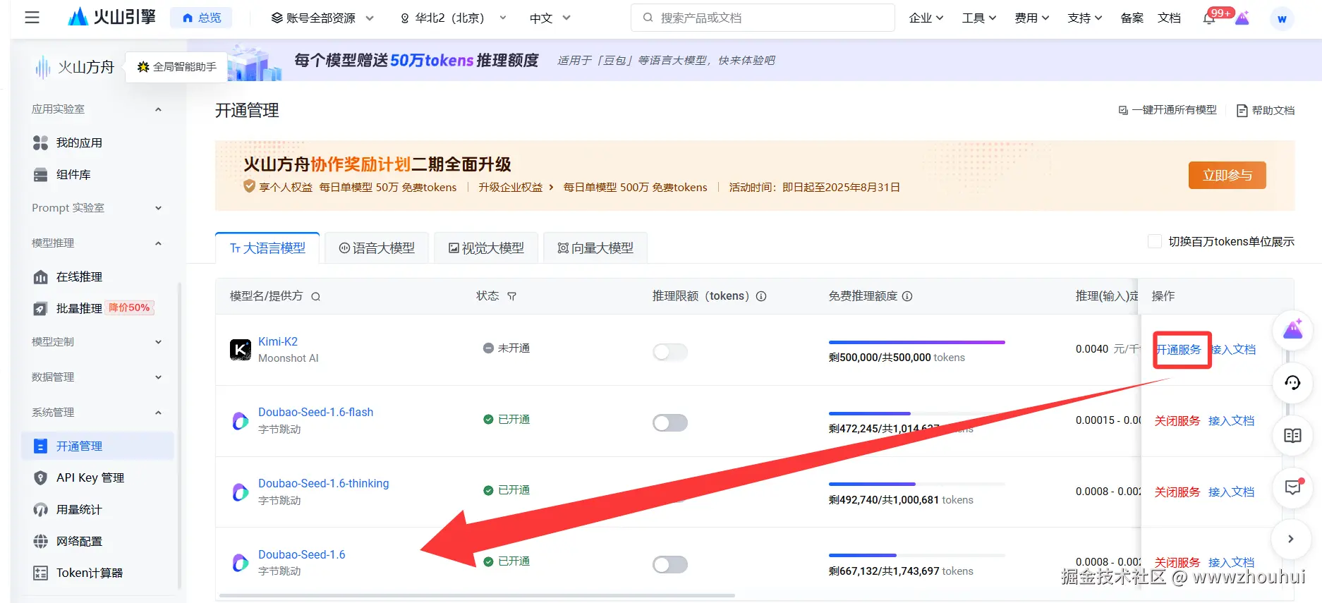1322x603 pixels.
Task: Click the horizontal scrollbar under the table
Action: coord(477,596)
